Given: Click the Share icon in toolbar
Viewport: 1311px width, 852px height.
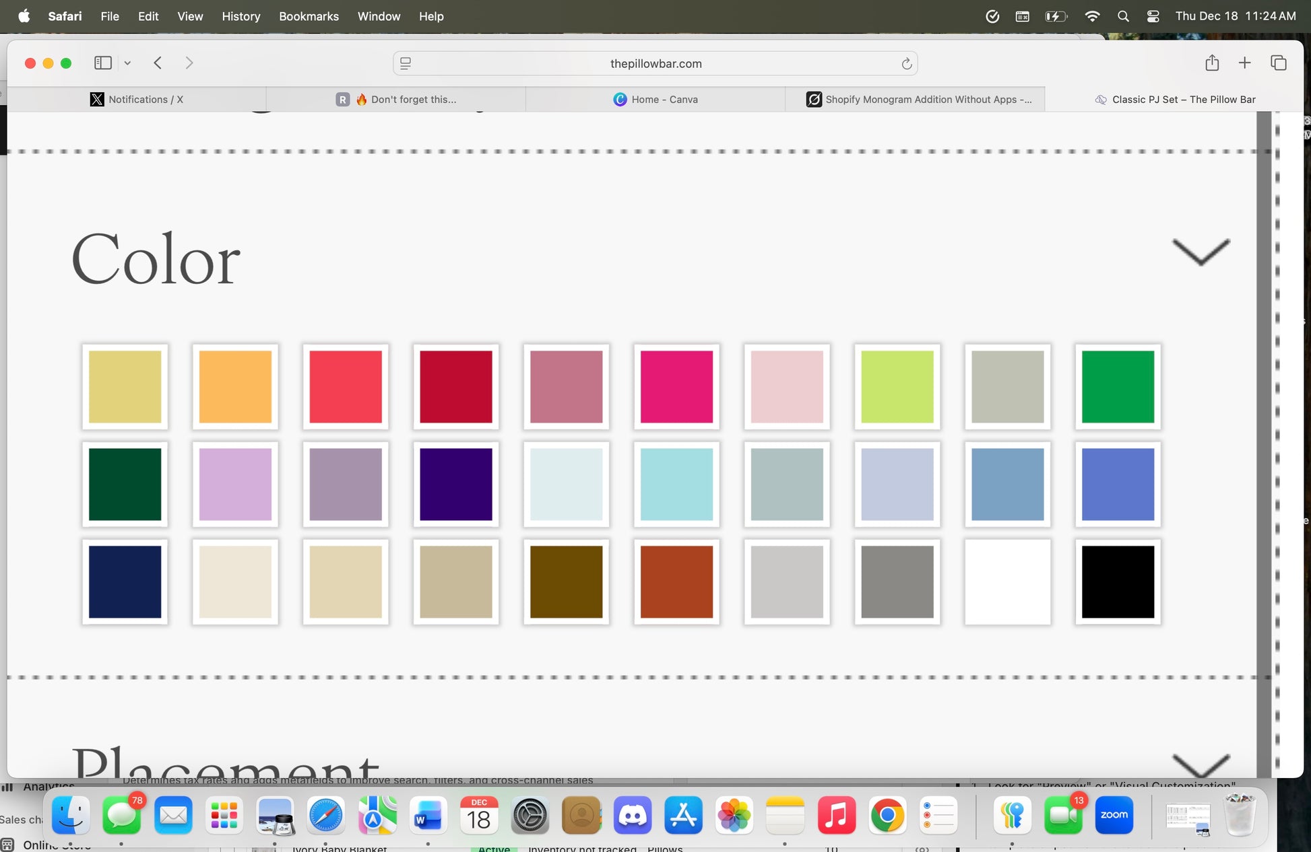Looking at the screenshot, I should pos(1212,63).
